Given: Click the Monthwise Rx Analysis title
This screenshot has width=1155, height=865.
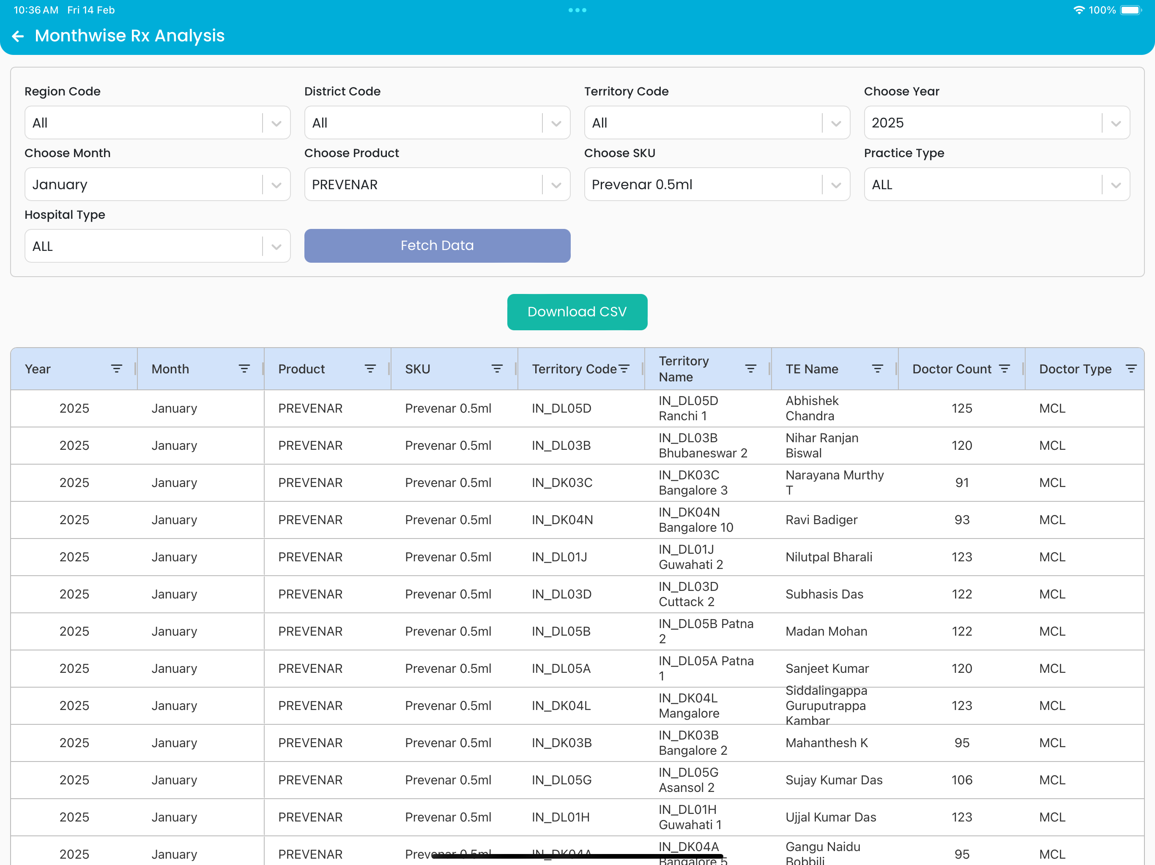Looking at the screenshot, I should [129, 35].
